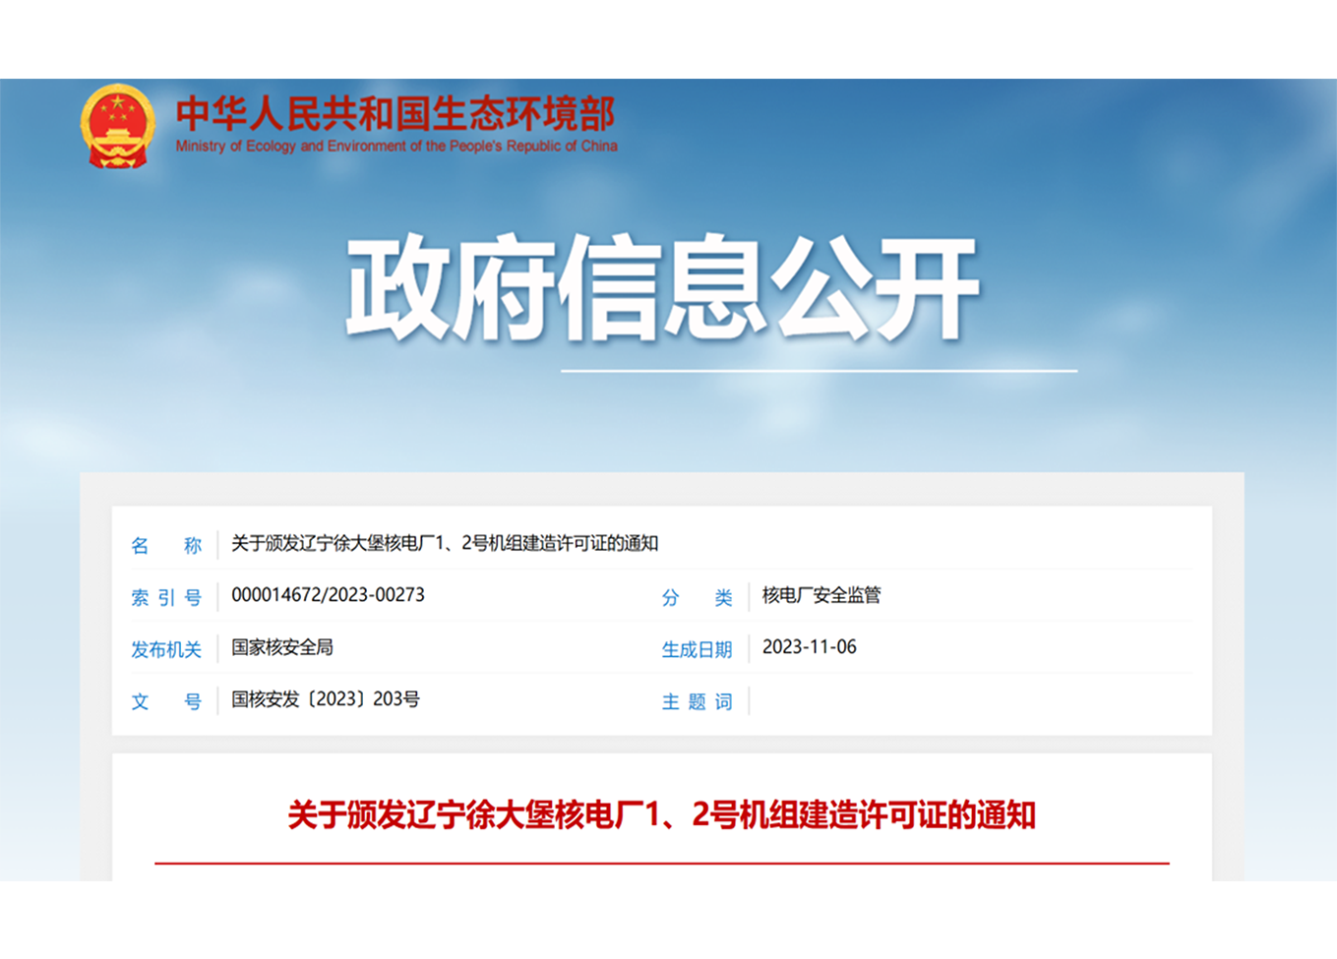Click the 生成日期 label
This screenshot has height=959, width=1337.
tap(697, 649)
